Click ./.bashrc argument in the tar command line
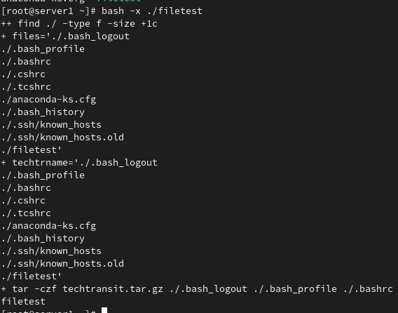The image size is (398, 313). (368, 289)
